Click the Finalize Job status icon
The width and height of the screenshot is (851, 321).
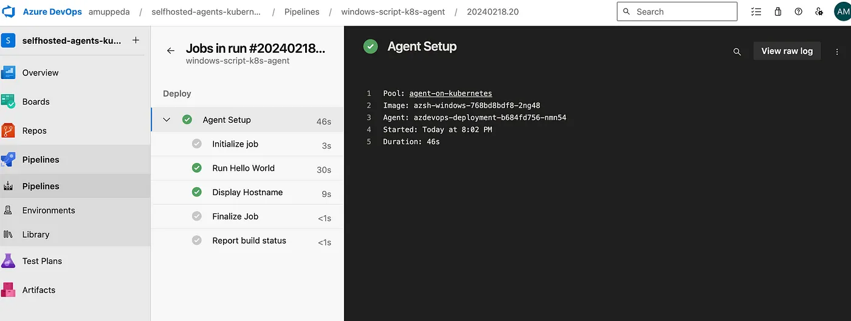[196, 216]
